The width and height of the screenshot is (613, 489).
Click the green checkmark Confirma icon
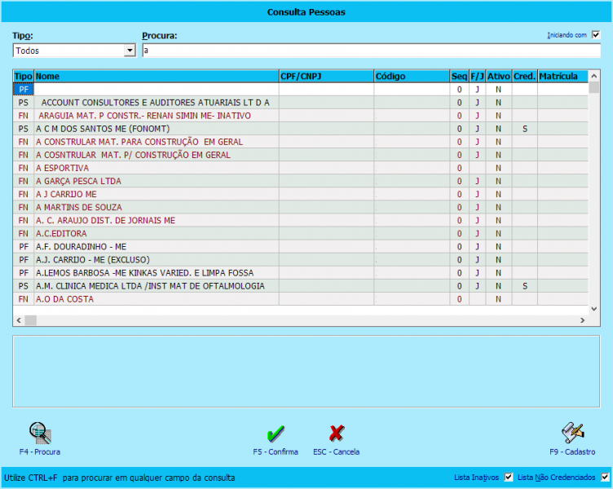[x=276, y=433]
